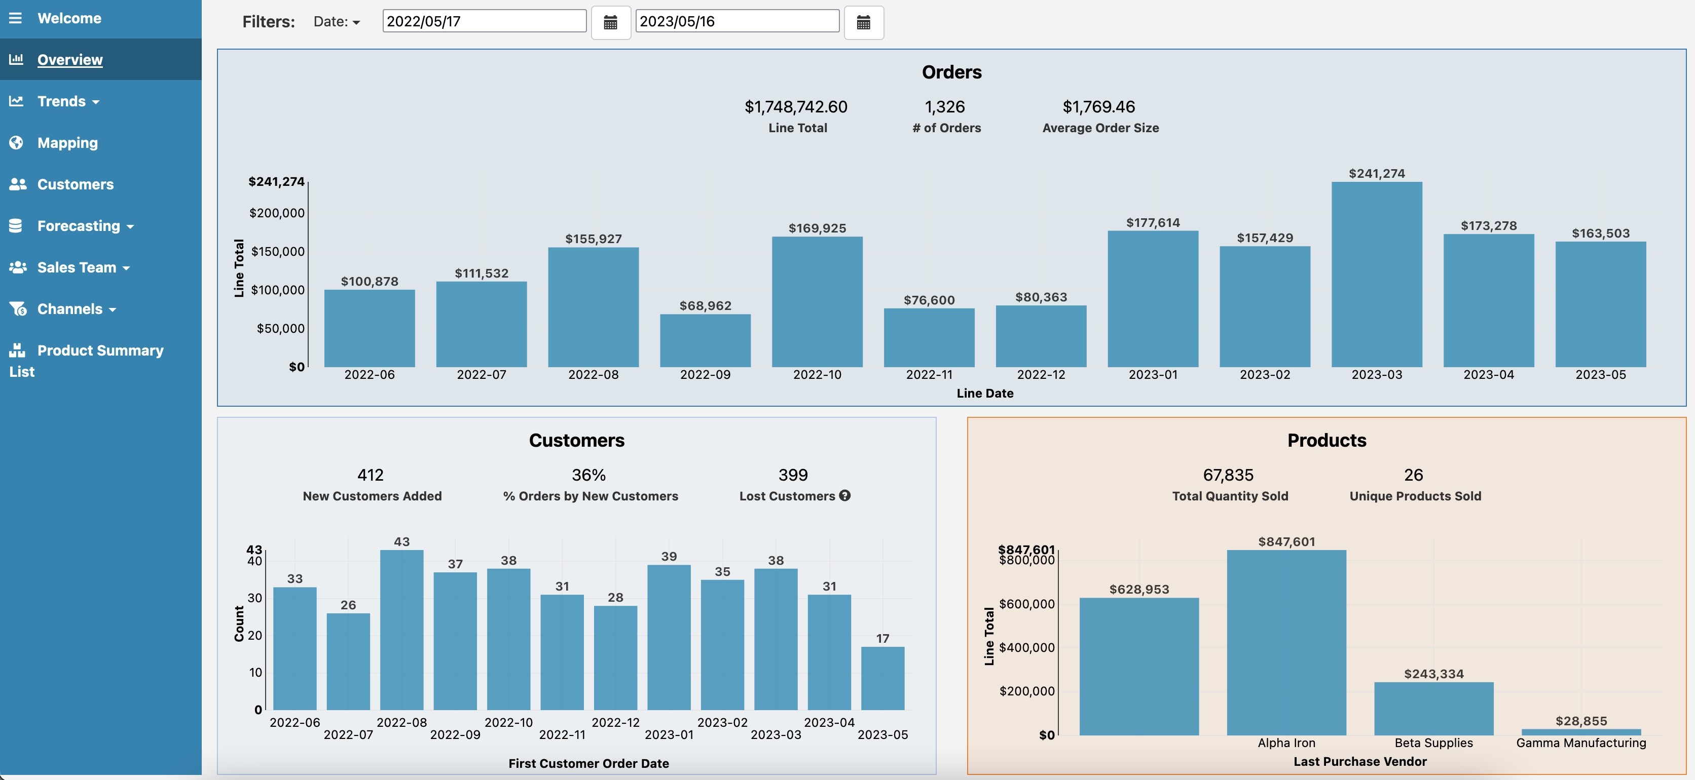Click the Channels funnel icon
The width and height of the screenshot is (1695, 780).
tap(18, 308)
